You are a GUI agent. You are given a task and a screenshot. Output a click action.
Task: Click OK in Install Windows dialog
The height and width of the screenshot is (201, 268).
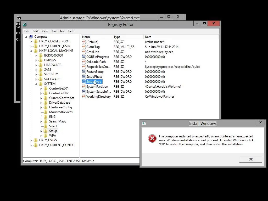tap(250, 159)
